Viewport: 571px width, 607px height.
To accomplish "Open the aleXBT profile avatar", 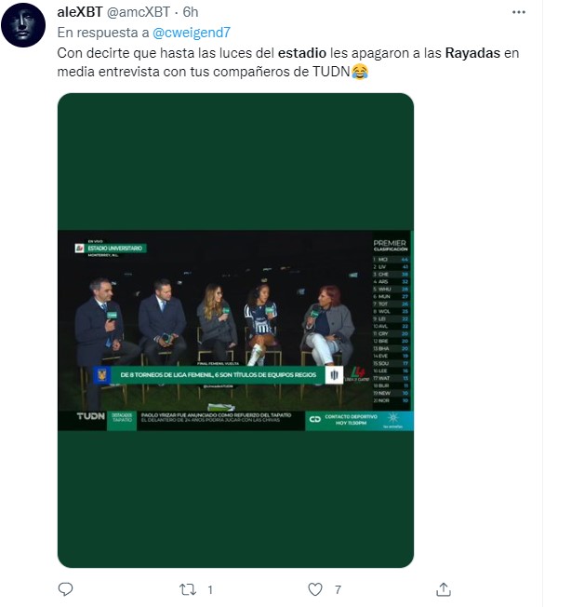I will pyautogui.click(x=23, y=25).
